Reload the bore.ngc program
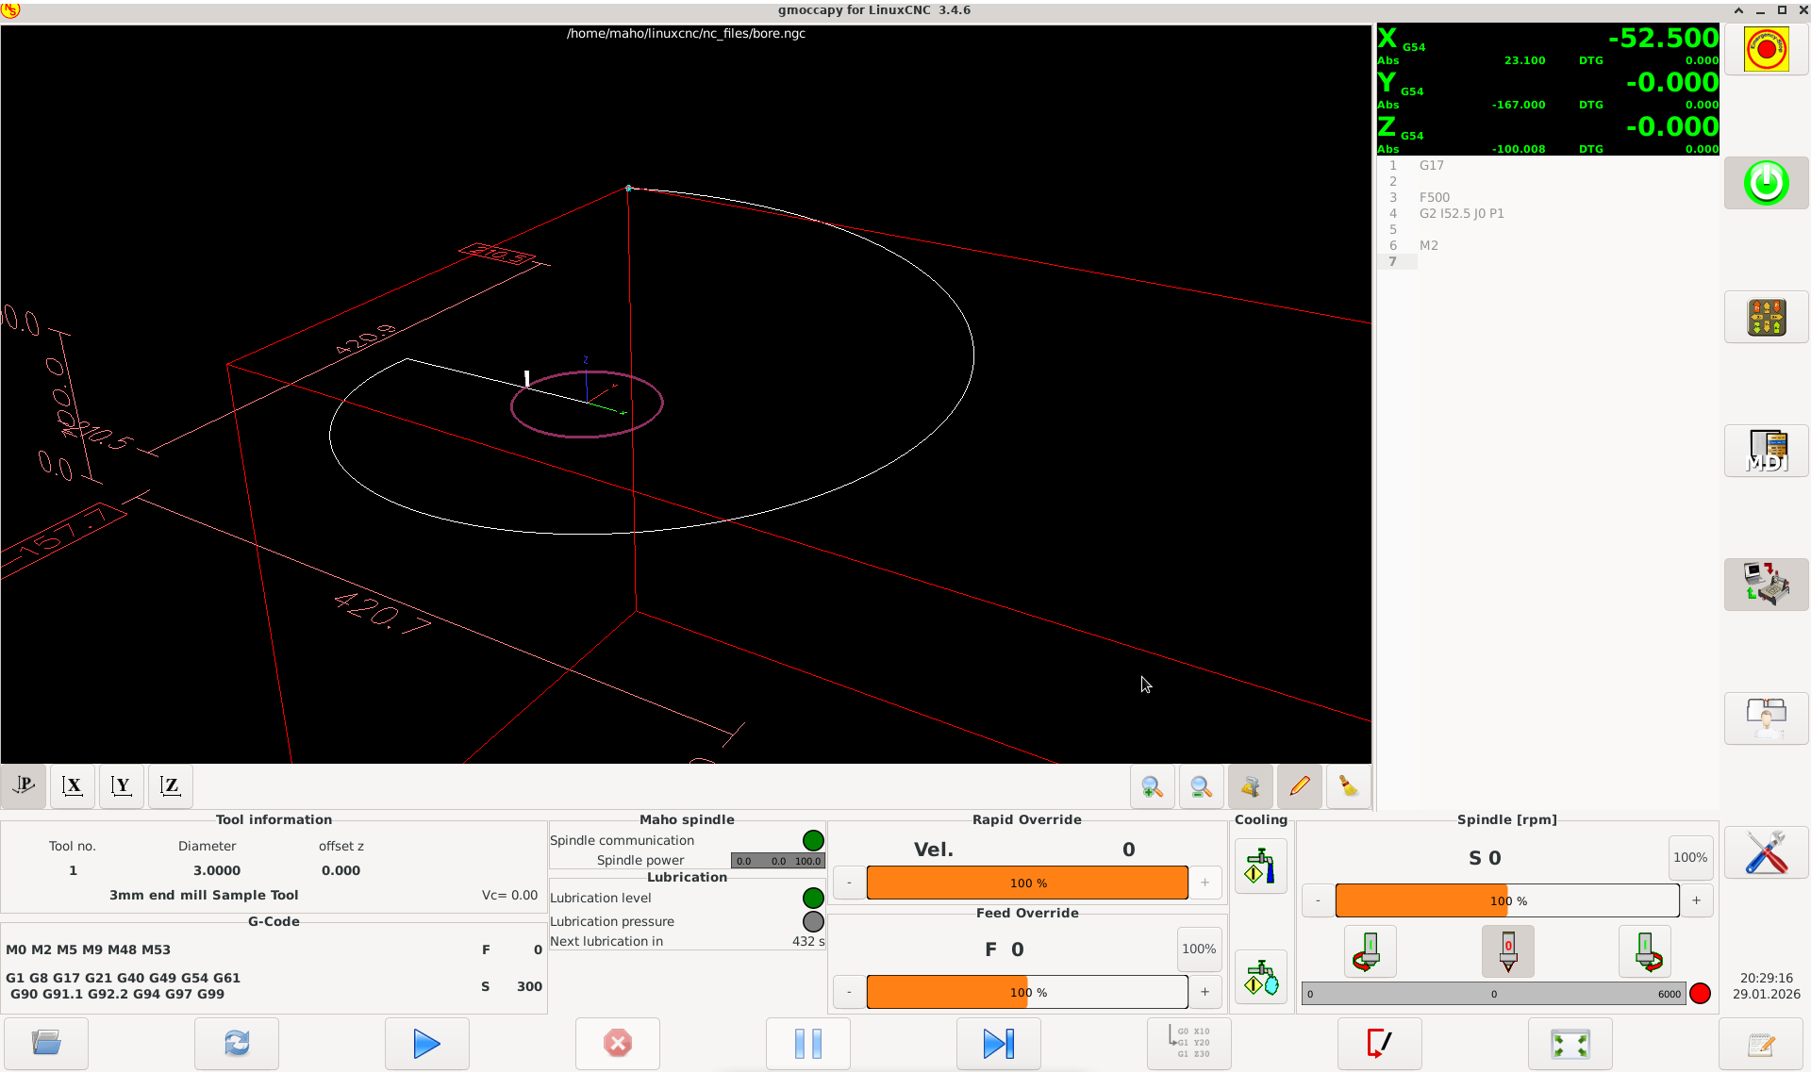 pyautogui.click(x=237, y=1044)
